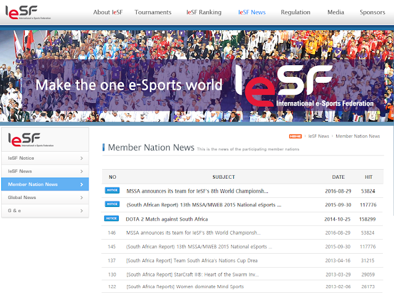Viewport: 394px width, 293px height.
Task: Click the chevron arrow on Global News row
Action: [x=82, y=198]
